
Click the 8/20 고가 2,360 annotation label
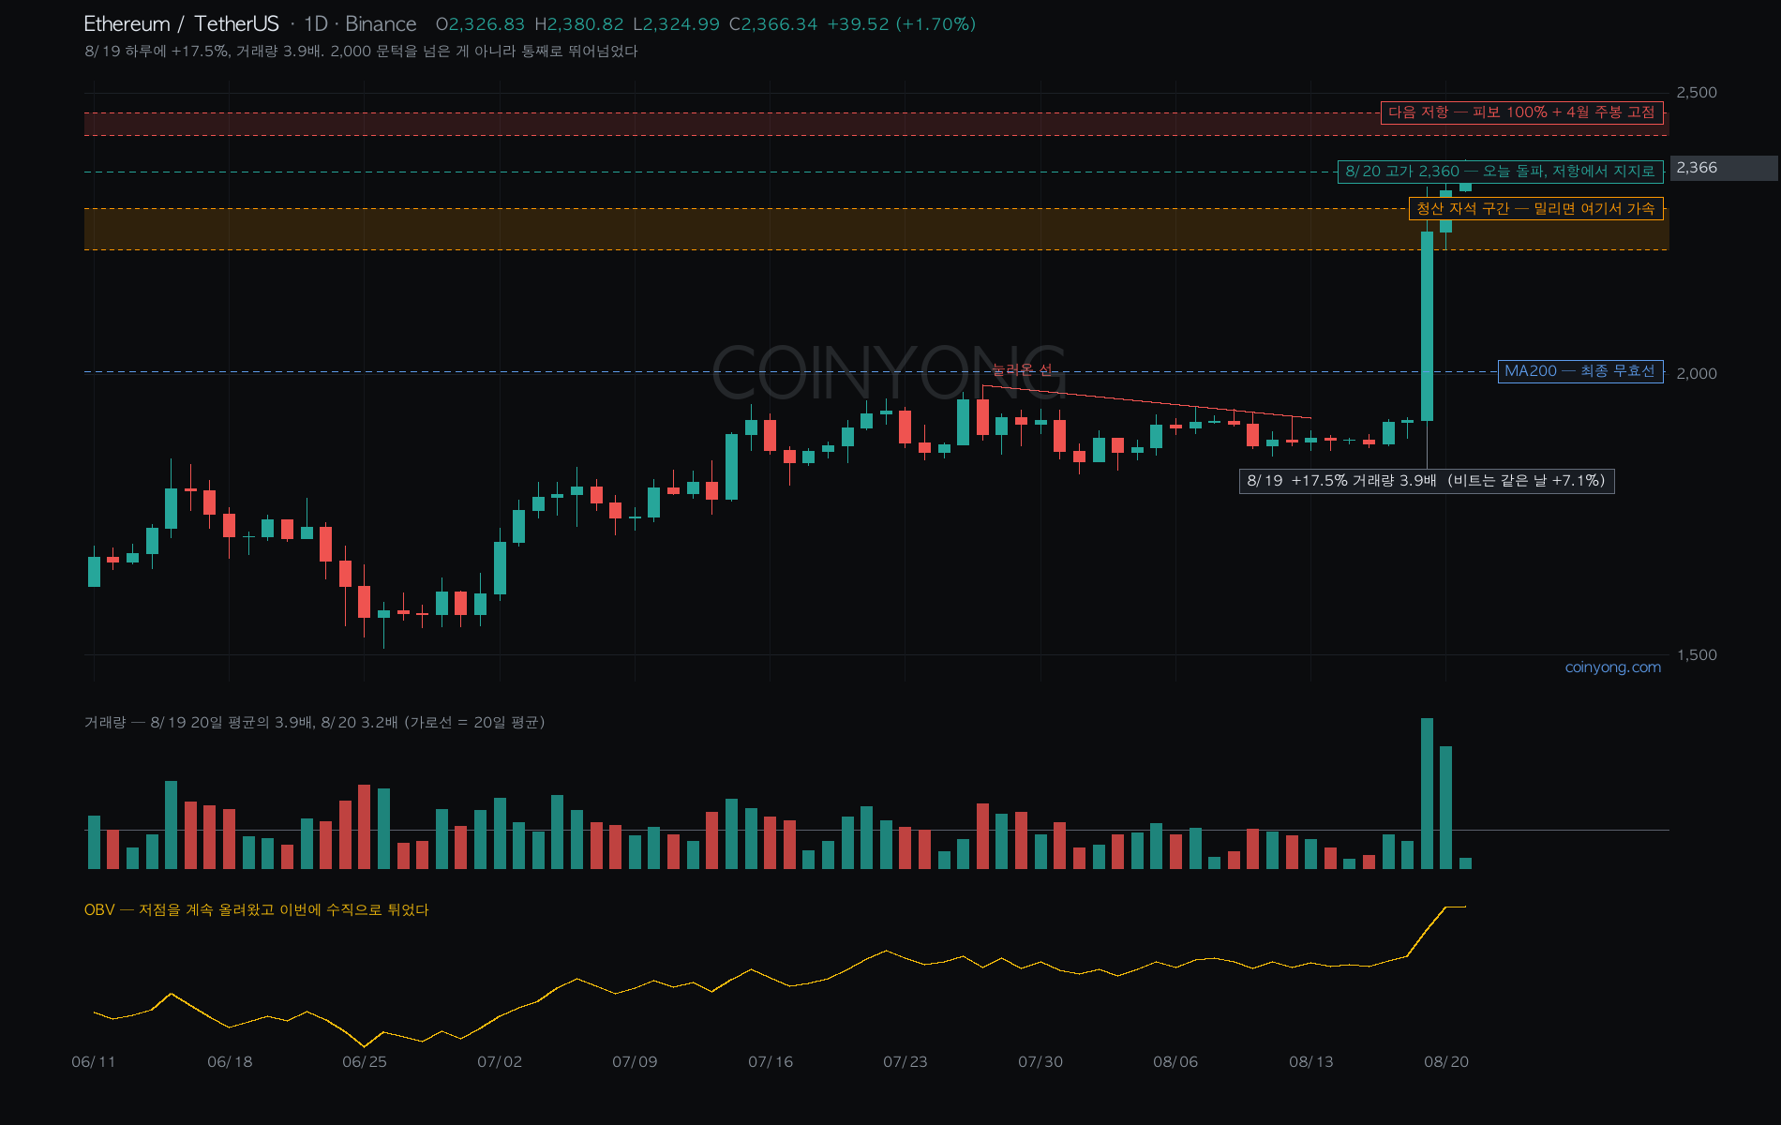1500,172
